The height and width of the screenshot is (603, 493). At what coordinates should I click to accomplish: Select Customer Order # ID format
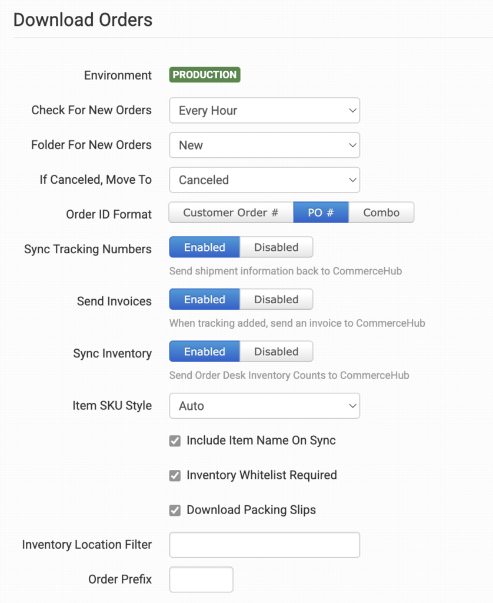(231, 213)
